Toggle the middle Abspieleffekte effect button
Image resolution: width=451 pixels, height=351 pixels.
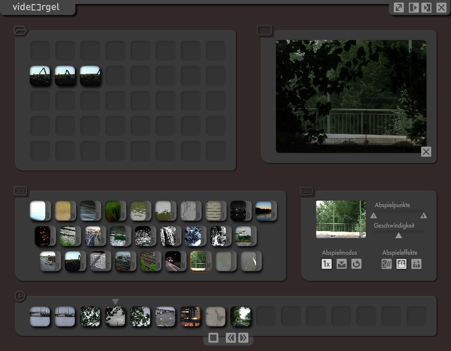(401, 264)
